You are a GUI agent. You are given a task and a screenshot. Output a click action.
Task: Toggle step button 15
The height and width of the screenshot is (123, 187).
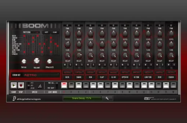pos(166,85)
